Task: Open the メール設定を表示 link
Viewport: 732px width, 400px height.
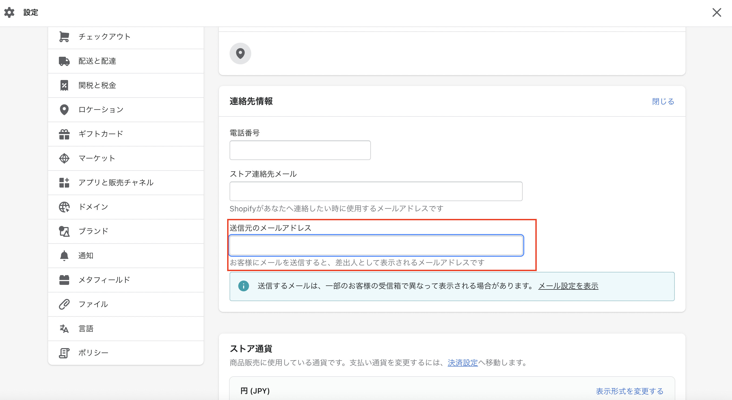Action: 568,286
